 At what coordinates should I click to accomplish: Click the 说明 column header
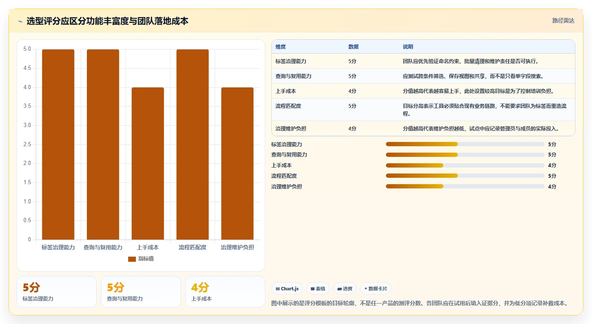coord(408,46)
